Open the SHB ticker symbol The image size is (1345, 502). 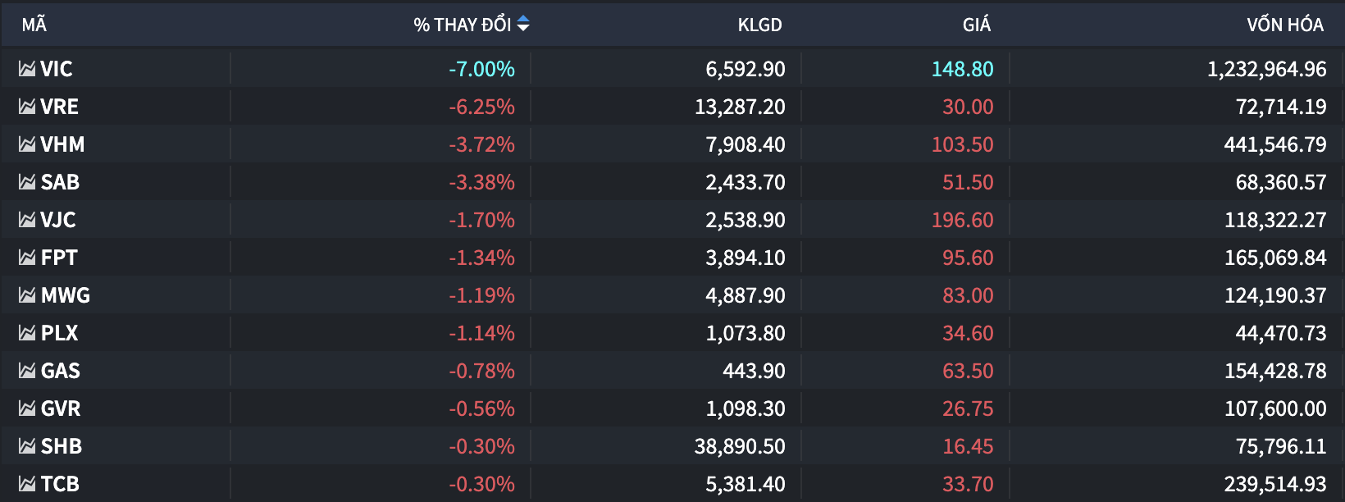coord(62,446)
